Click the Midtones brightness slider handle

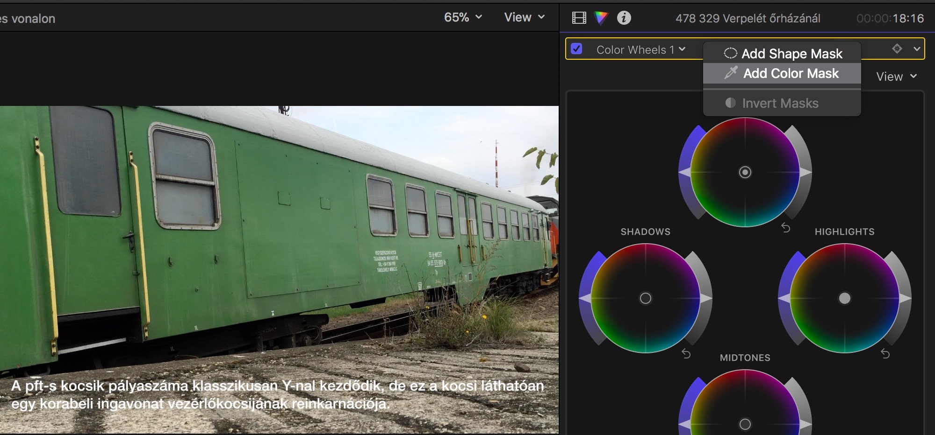pos(806,424)
